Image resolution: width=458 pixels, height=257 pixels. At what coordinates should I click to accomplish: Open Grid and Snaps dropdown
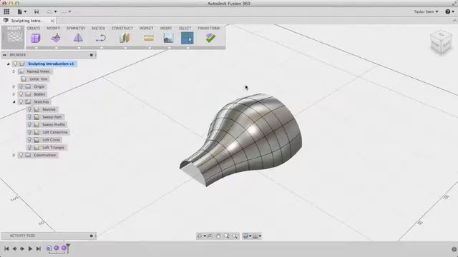(x=257, y=236)
